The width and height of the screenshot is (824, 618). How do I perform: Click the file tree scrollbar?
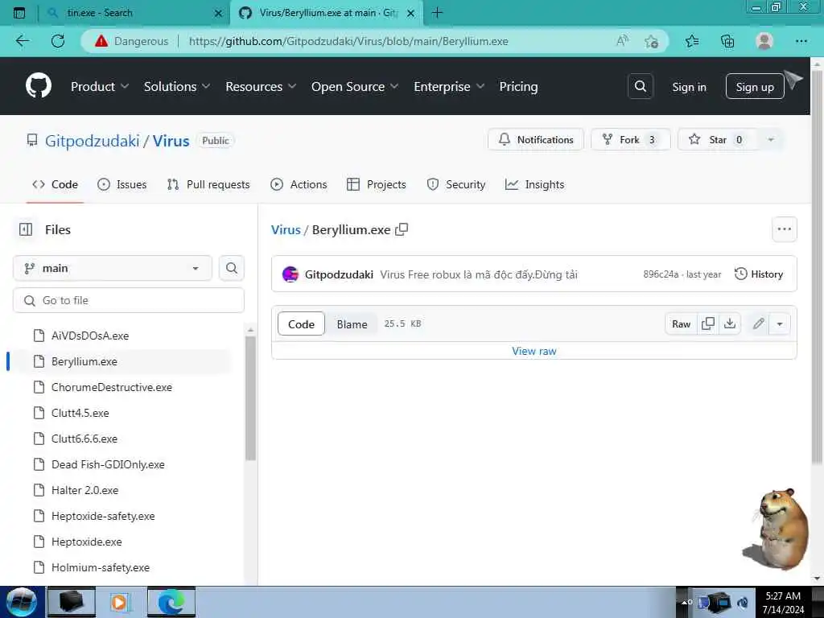click(x=251, y=398)
